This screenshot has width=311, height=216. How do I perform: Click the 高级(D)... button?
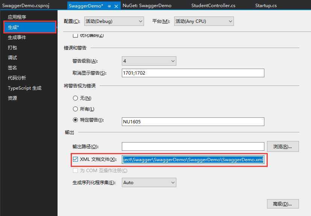point(283,204)
